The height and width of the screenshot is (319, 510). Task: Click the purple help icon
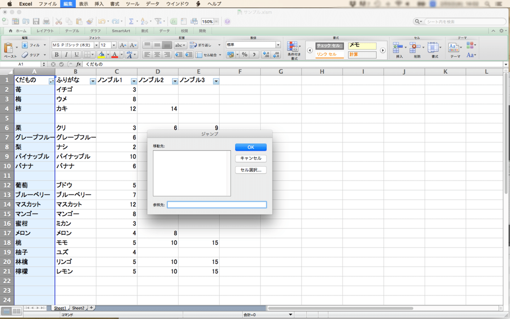click(227, 21)
